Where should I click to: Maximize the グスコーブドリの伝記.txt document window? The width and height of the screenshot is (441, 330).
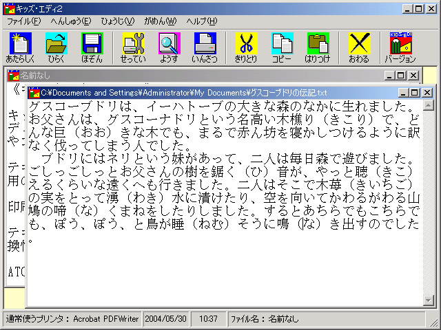click(x=415, y=93)
